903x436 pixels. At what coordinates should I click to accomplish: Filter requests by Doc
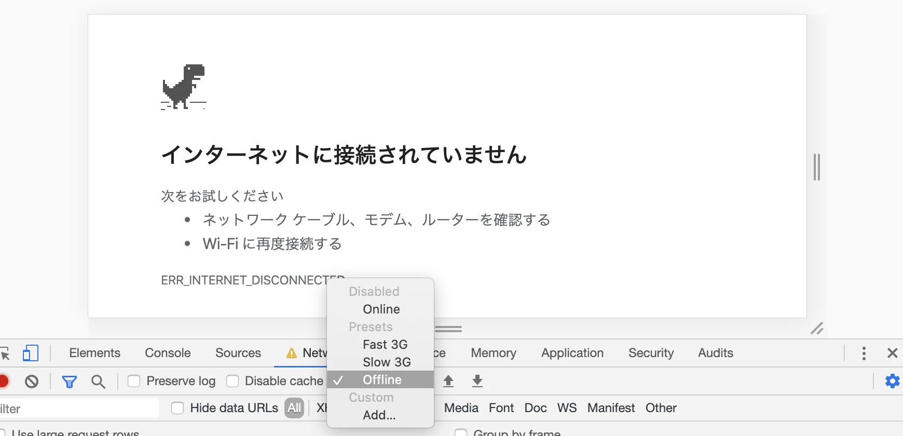[x=536, y=408]
